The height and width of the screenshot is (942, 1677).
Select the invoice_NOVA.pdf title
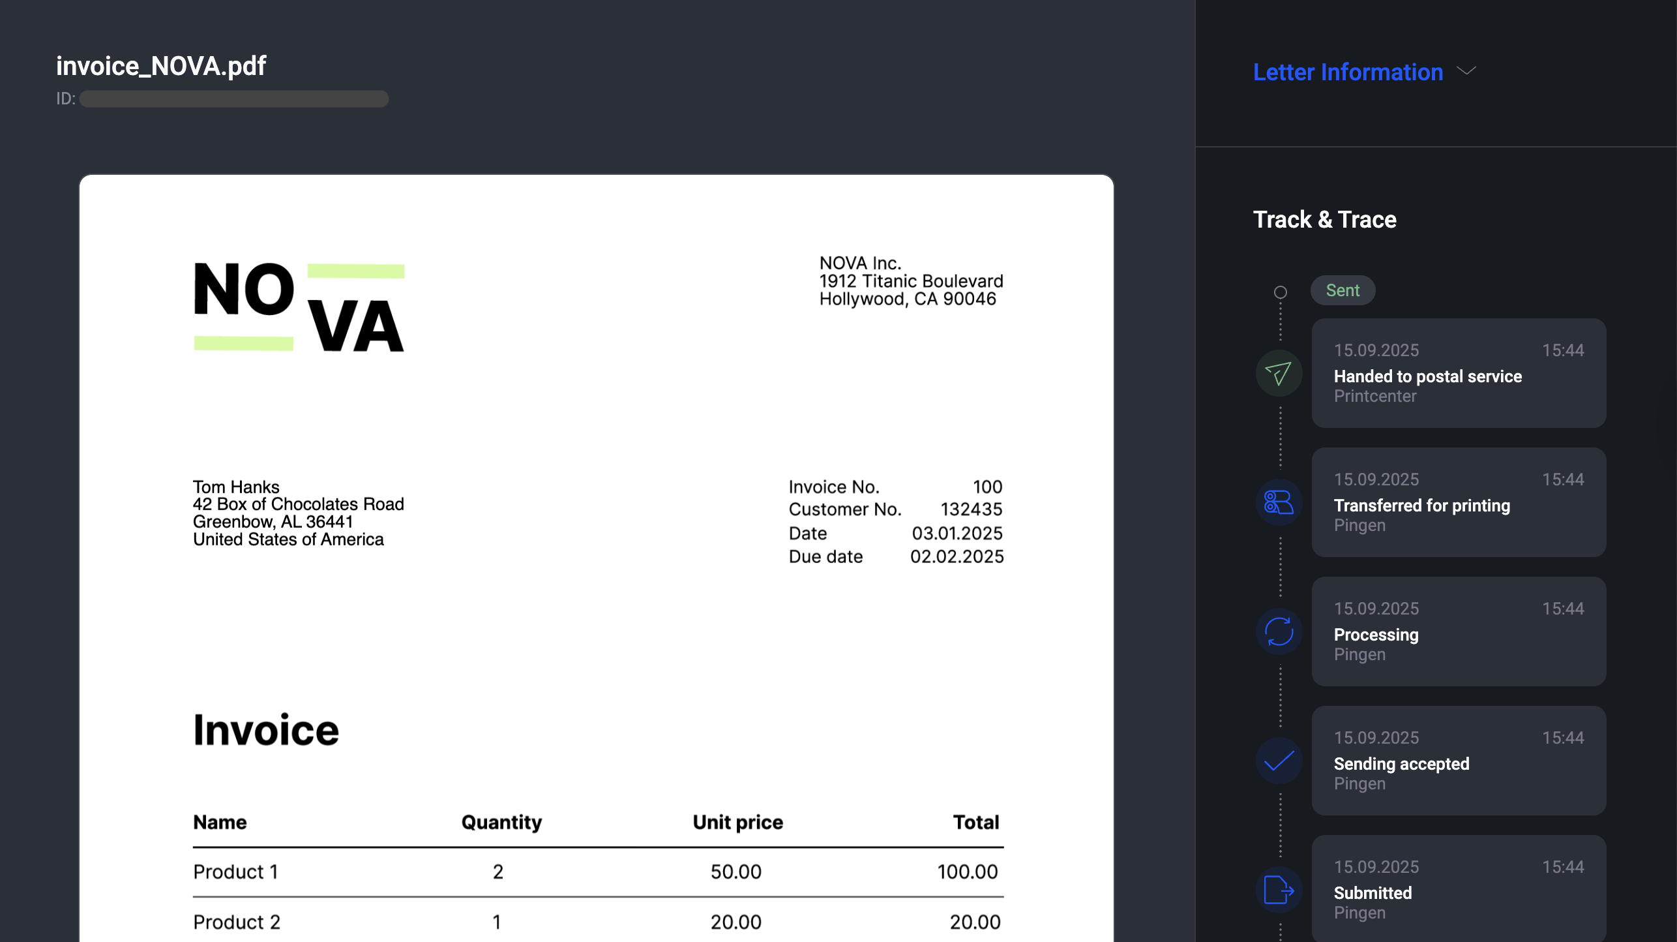(161, 65)
